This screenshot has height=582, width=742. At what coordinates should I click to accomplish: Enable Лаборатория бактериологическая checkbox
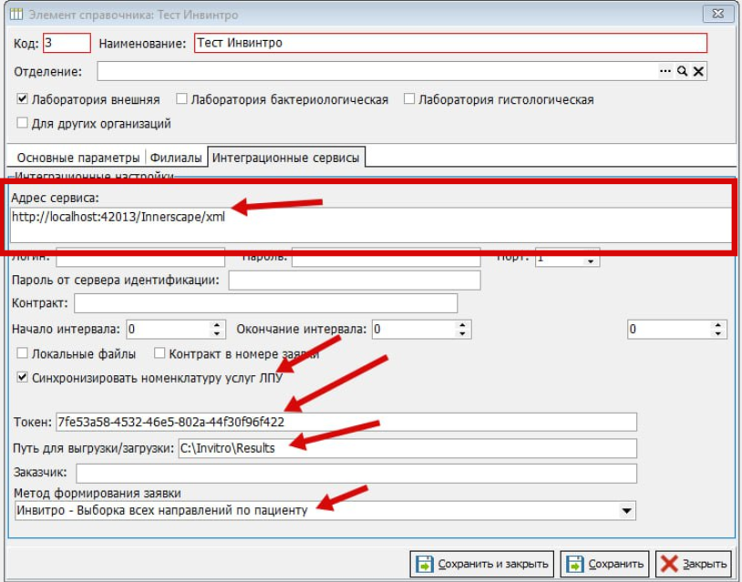[182, 99]
